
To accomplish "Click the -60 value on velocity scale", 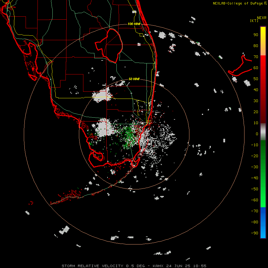I will (x=255, y=200).
